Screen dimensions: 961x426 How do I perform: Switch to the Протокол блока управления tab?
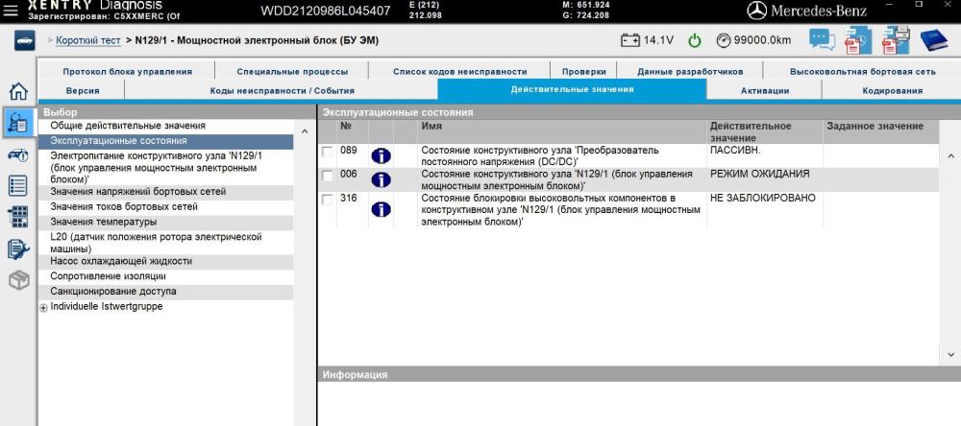[x=128, y=72]
